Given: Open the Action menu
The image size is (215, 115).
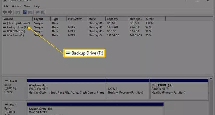Looking at the screenshot, I should (16, 6).
